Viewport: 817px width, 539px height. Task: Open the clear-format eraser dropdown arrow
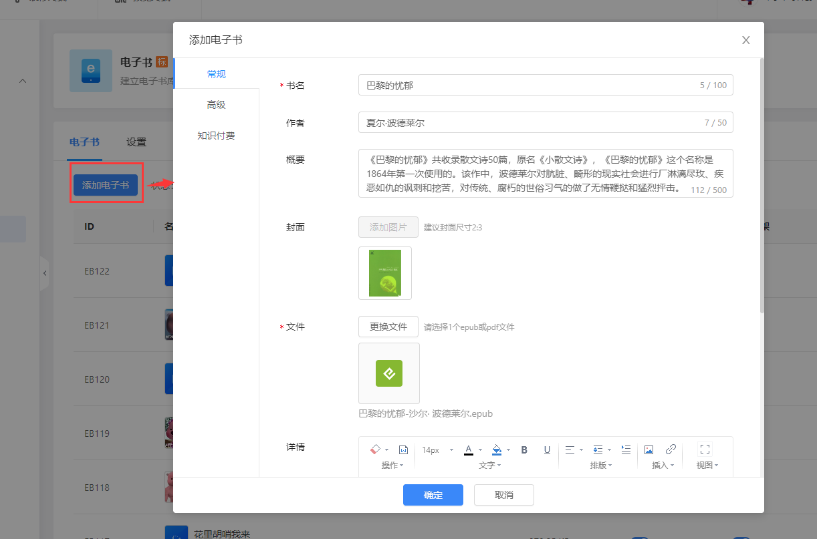click(x=387, y=450)
